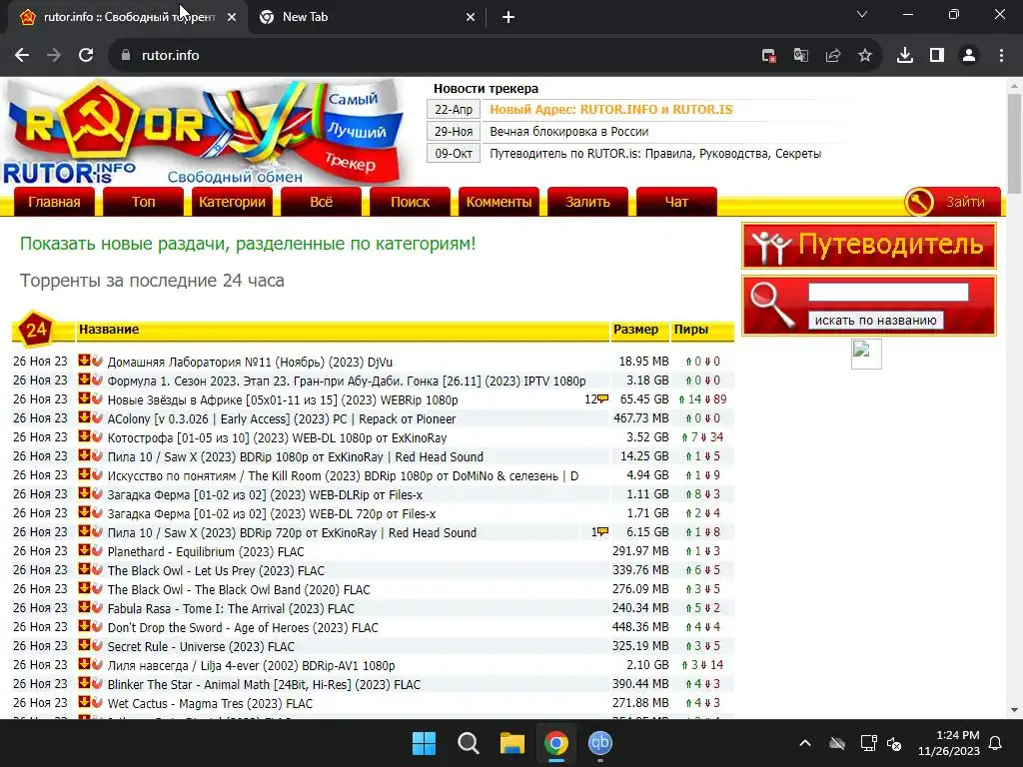
Task: Click the Chrome back arrow
Action: coord(22,56)
